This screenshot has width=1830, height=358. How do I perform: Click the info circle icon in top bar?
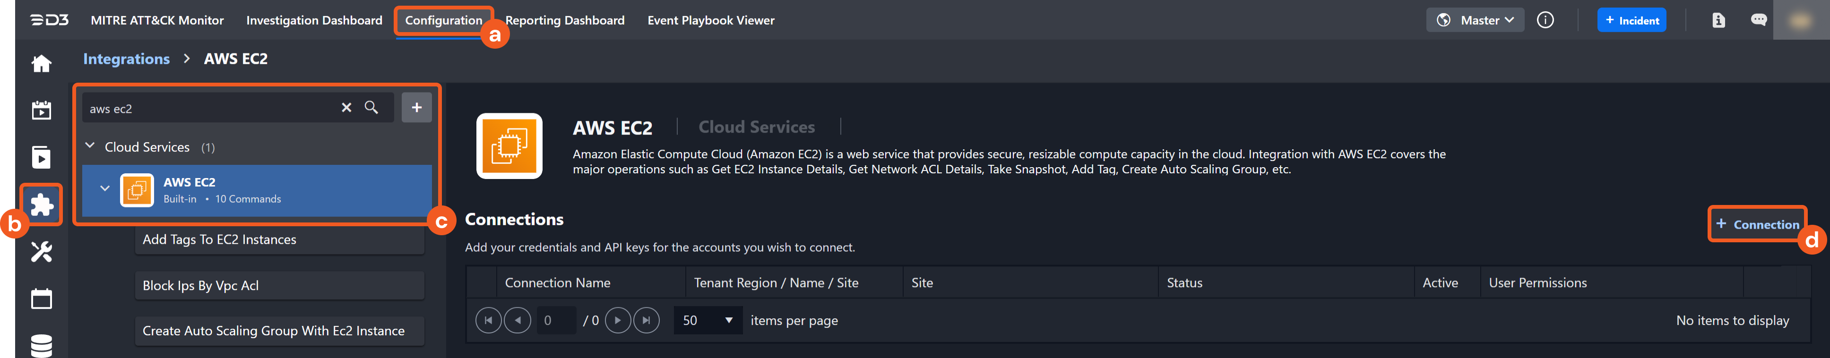[x=1545, y=20]
